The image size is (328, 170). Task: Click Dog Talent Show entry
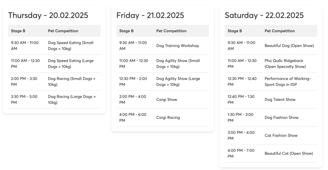point(280,100)
